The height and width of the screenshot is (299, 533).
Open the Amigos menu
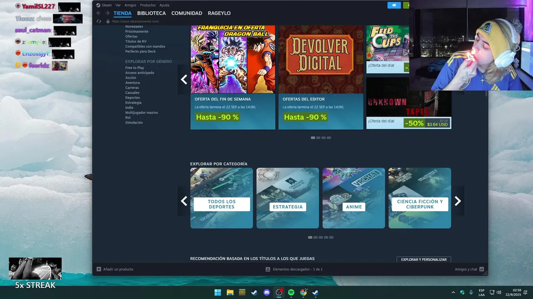130,5
